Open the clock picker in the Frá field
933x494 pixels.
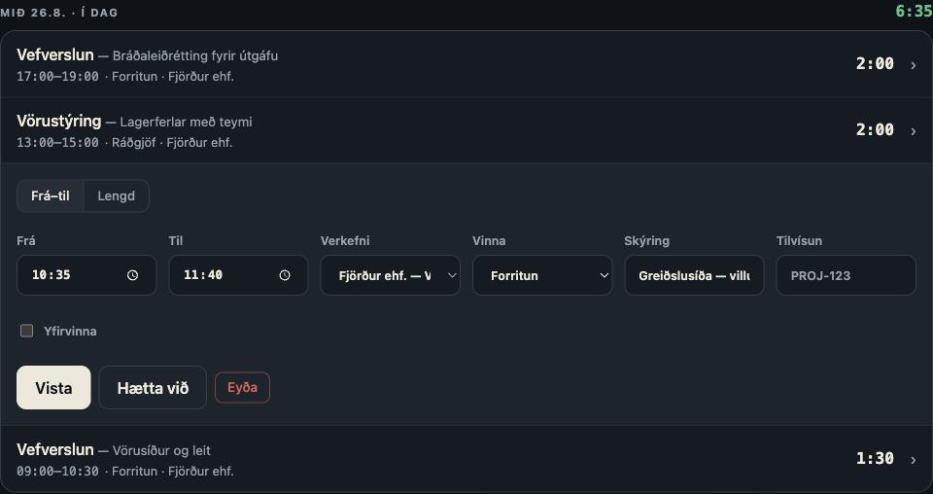tap(132, 275)
